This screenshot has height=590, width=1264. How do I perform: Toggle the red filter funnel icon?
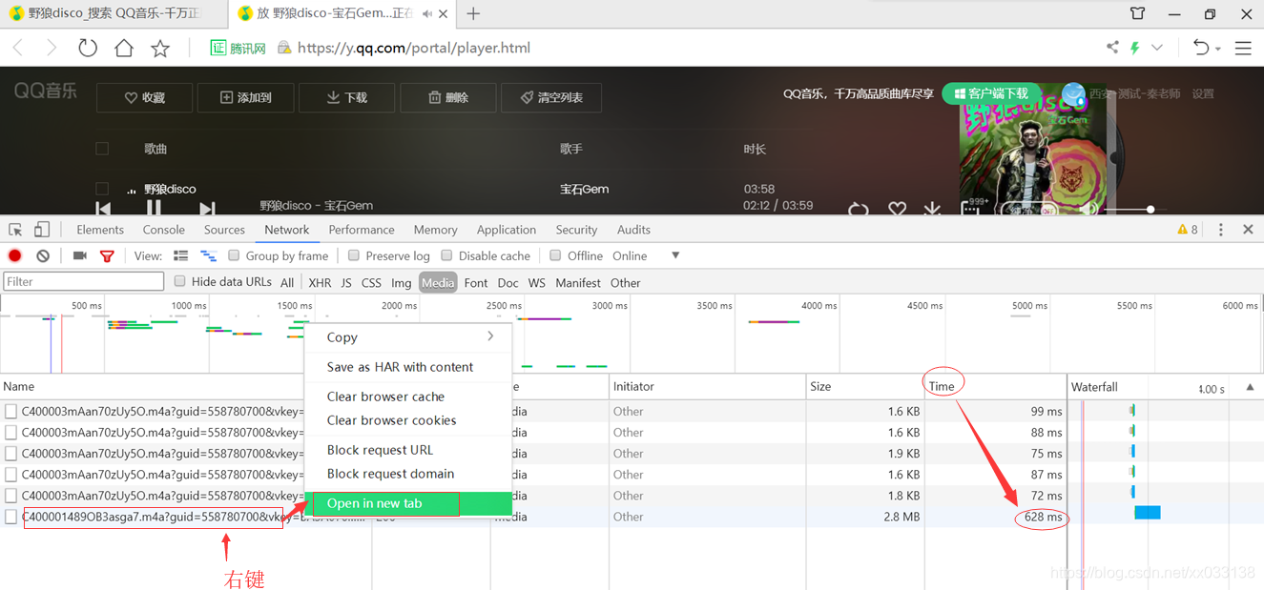[x=107, y=256]
